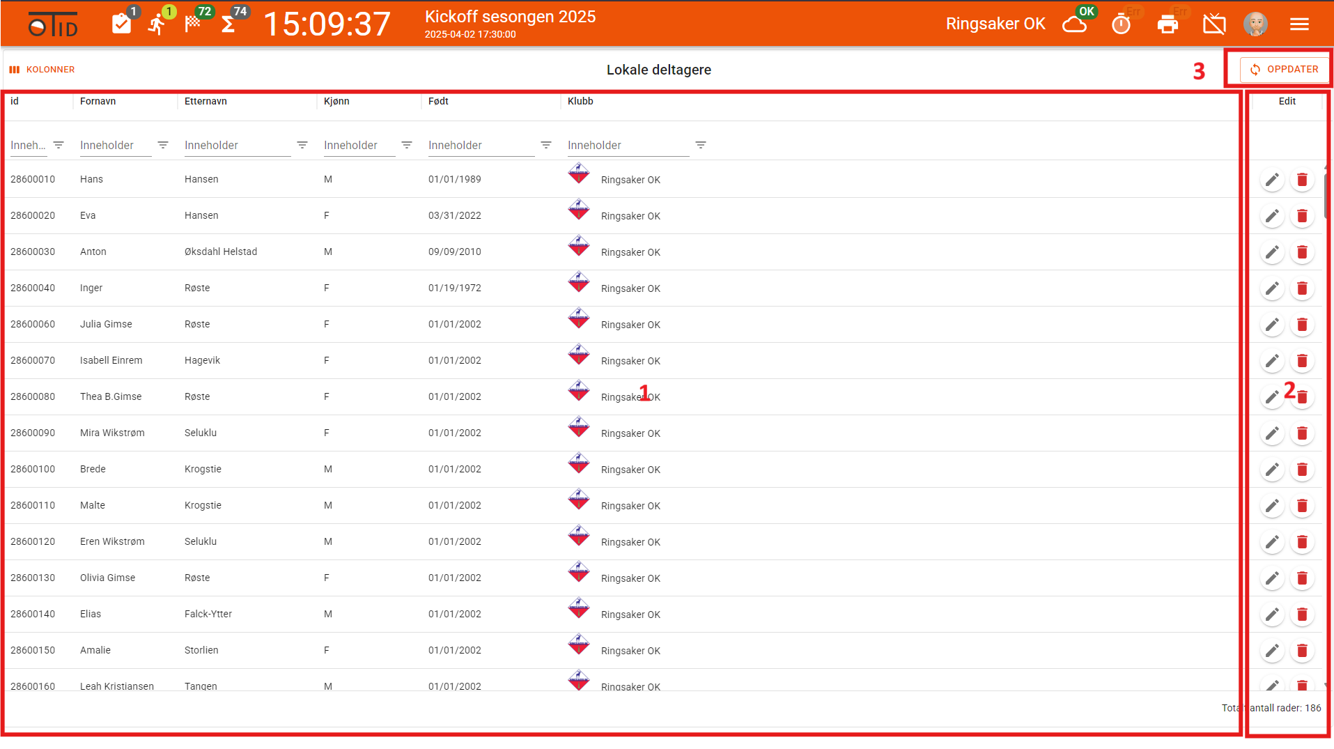The height and width of the screenshot is (749, 1334).
Task: Click the OTID logo in header
Action: 54,24
